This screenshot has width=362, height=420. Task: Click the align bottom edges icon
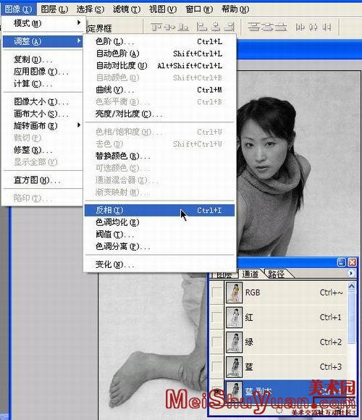[x=183, y=27]
